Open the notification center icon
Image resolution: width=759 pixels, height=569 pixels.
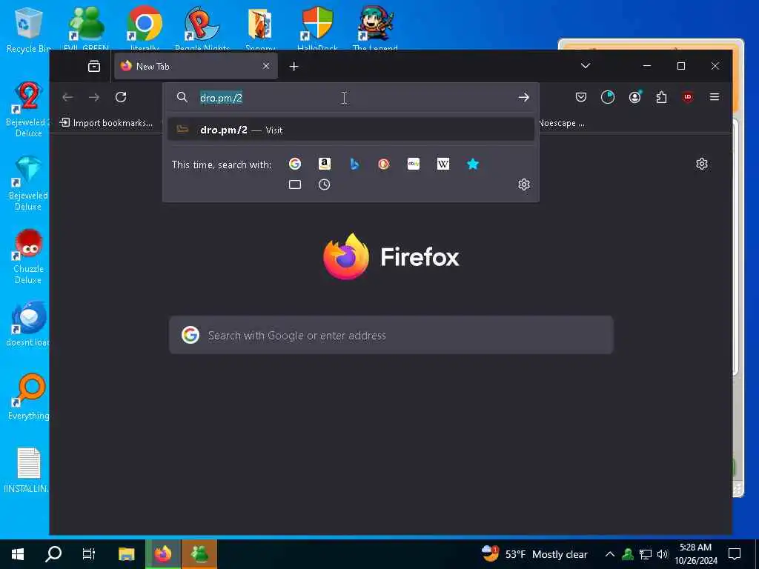(735, 554)
